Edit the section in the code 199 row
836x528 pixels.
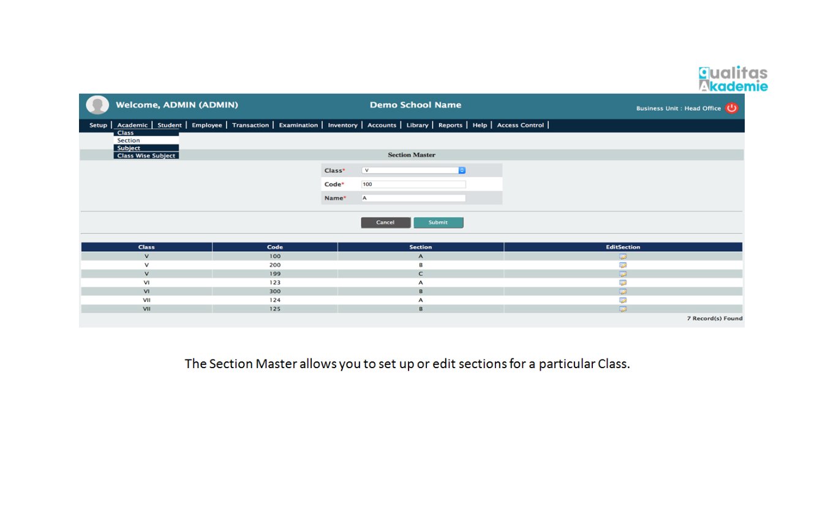(x=623, y=274)
